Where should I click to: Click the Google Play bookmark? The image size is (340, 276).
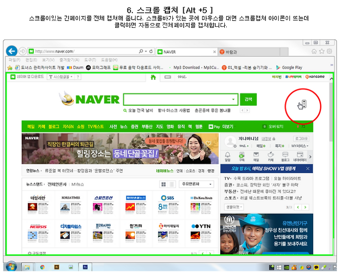[289, 67]
